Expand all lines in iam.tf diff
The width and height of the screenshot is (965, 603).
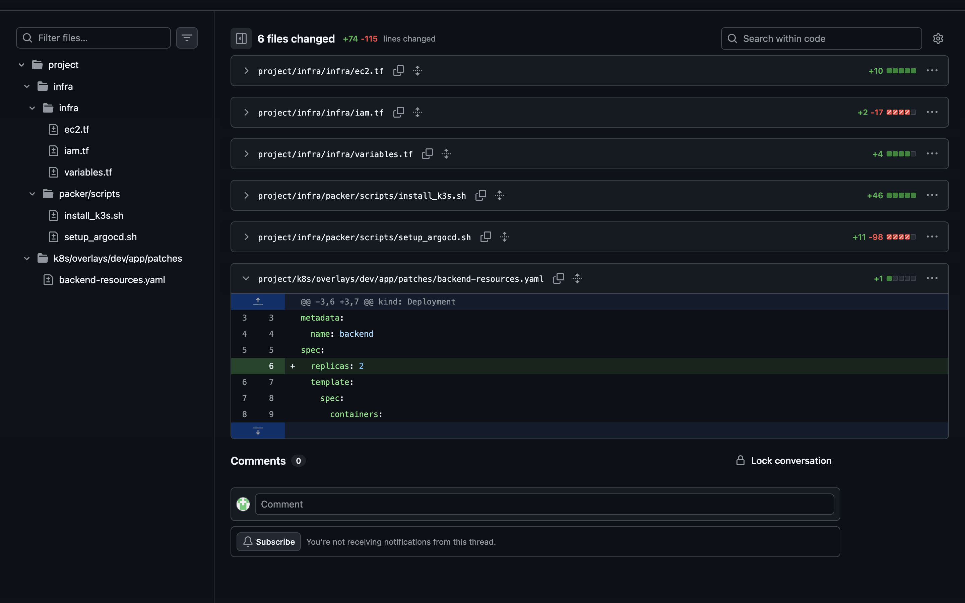(x=417, y=113)
